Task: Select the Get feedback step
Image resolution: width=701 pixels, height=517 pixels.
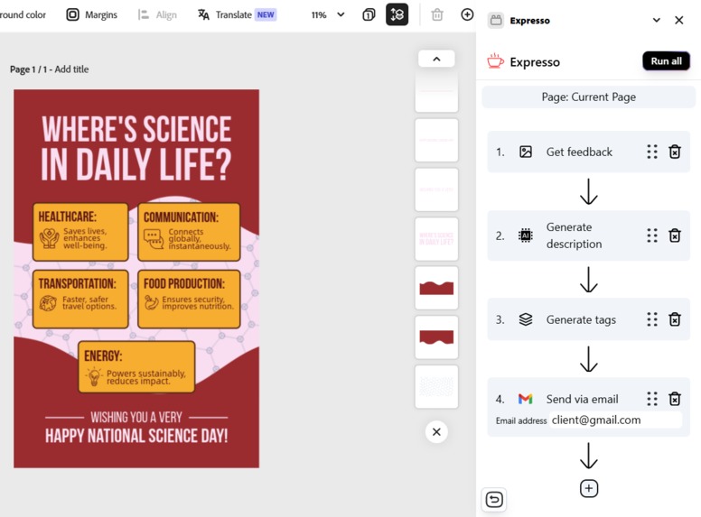Action: pyautogui.click(x=588, y=152)
